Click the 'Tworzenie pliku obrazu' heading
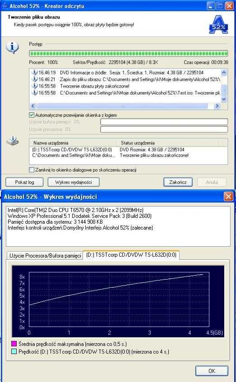This screenshot has width=236, height=382. tap(34, 17)
